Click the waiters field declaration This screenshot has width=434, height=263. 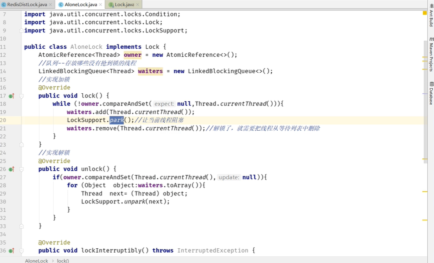[150, 71]
